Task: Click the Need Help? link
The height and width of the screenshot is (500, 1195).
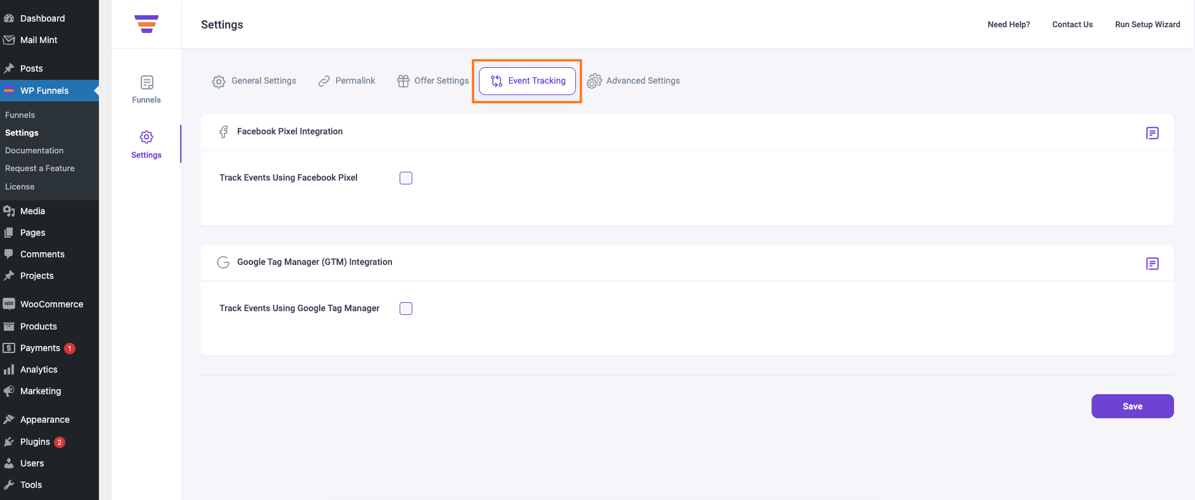Action: 1009,25
